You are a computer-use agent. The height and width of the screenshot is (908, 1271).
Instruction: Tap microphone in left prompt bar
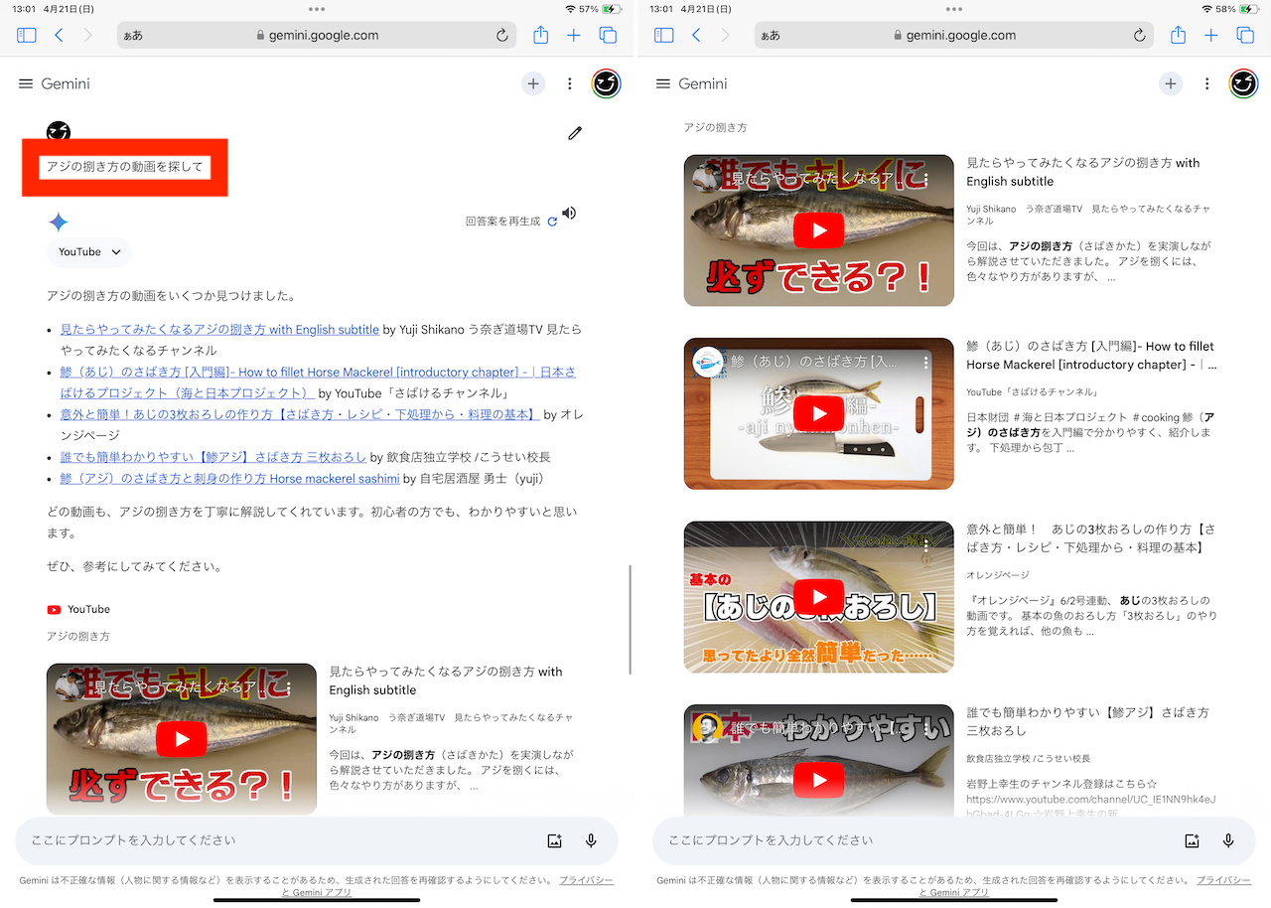click(x=591, y=840)
